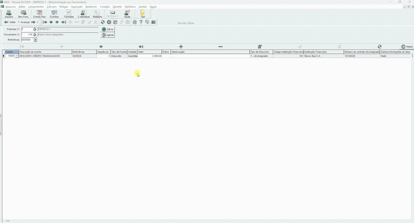The image size is (414, 223).
Task: Select the Banco Itaú S.A. cell
Action: [324, 56]
